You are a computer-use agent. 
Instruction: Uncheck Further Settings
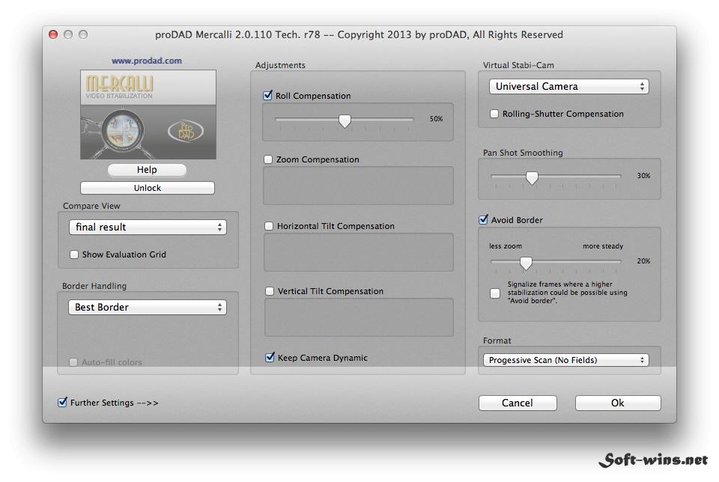[x=62, y=402]
